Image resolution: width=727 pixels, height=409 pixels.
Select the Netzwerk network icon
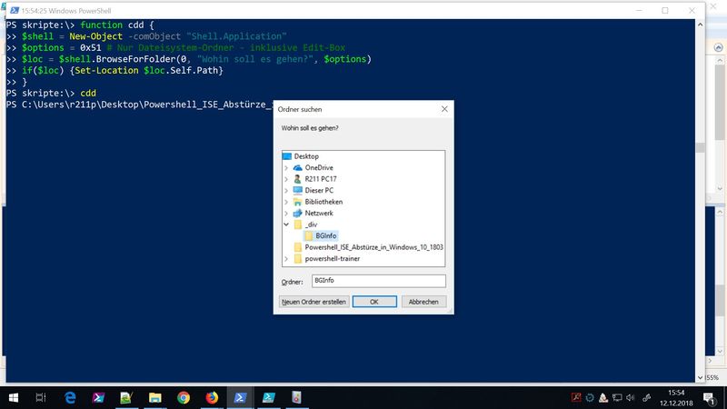[298, 213]
